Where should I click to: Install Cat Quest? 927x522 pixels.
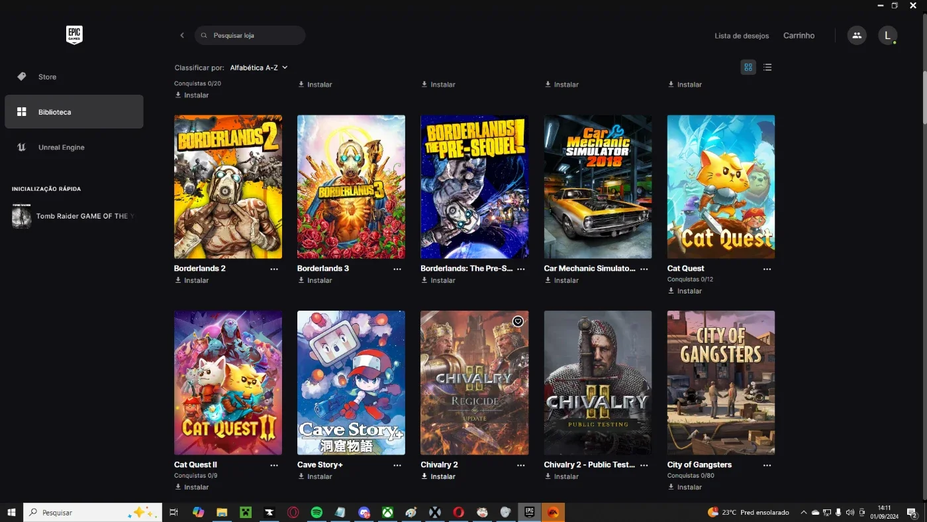tap(685, 291)
